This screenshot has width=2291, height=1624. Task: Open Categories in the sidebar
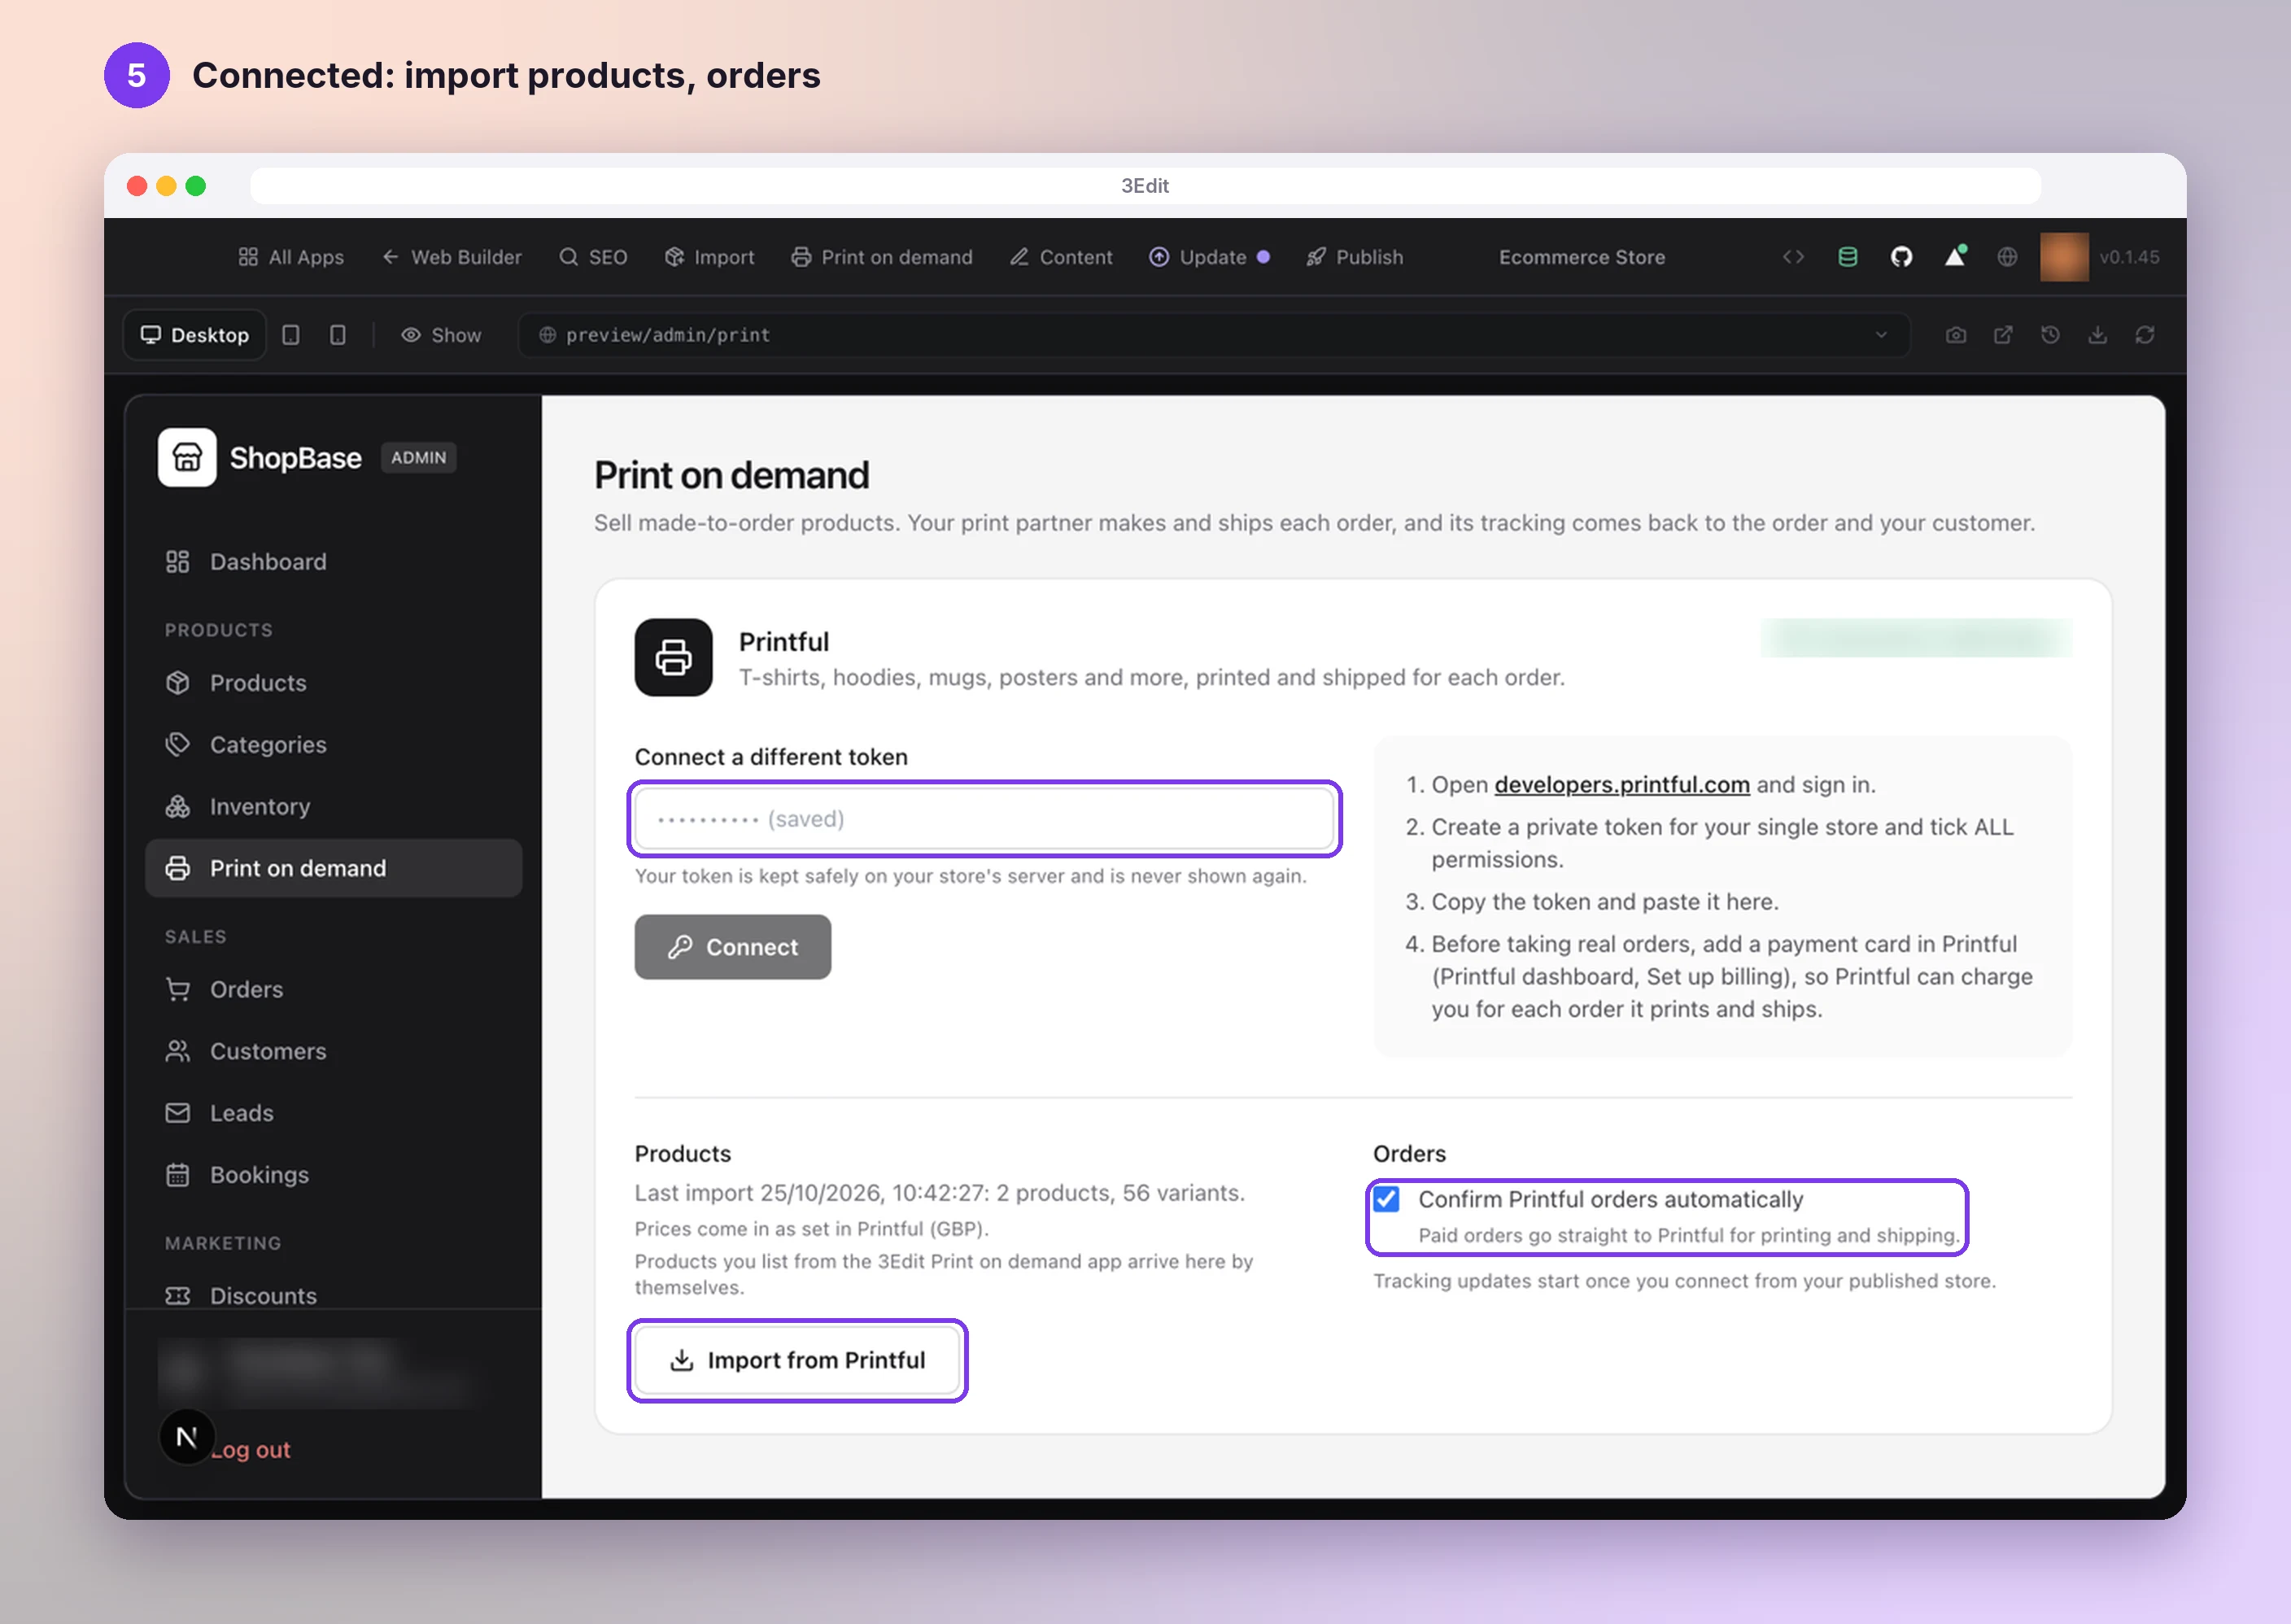coord(334,745)
